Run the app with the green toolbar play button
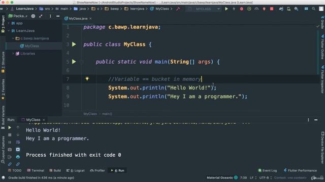Screen dimensions: 325x182 pyautogui.click(x=226, y=9)
